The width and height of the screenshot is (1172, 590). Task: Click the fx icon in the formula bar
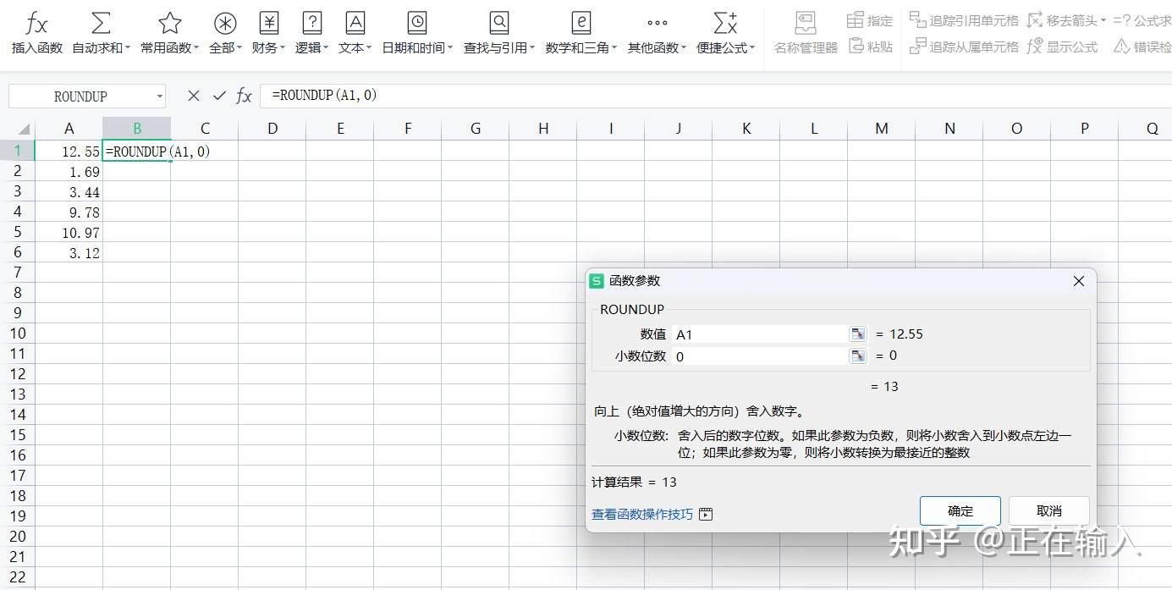pyautogui.click(x=243, y=96)
